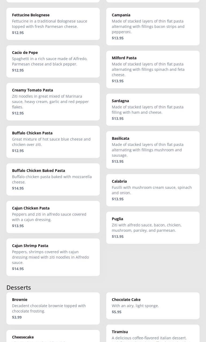Click the $5.95 Chocolate Cake price

[117, 312]
